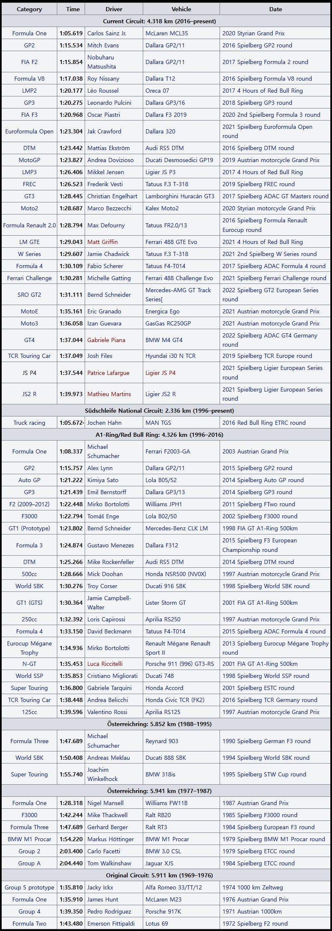The width and height of the screenshot is (332, 931).
Task: Open the Dallara T12 link
Action: click(x=160, y=79)
